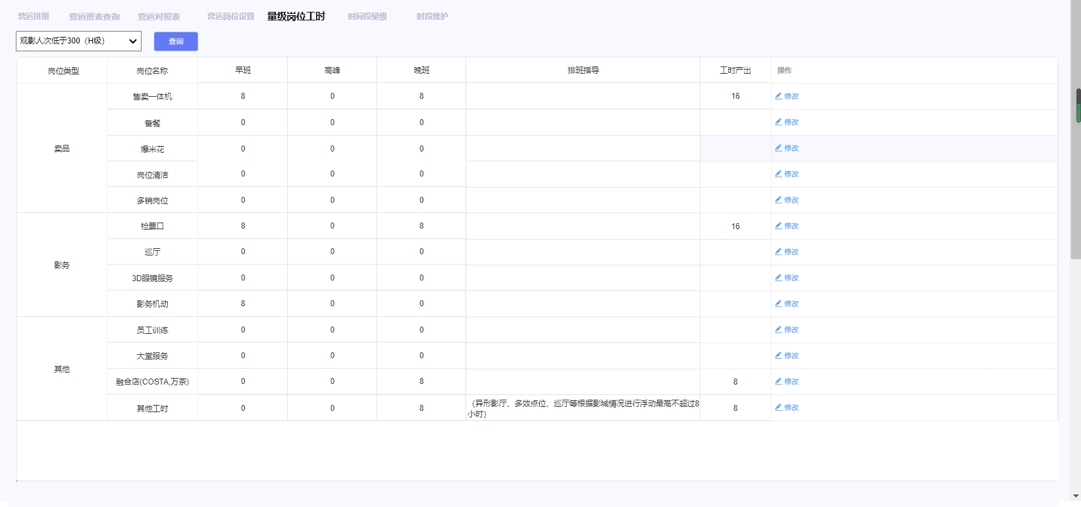Open the 时间段量级 tab
This screenshot has height=507, width=1081.
pos(367,16)
